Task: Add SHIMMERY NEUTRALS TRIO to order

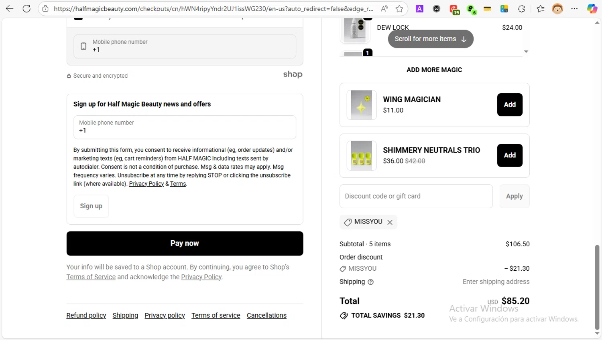Action: pyautogui.click(x=510, y=155)
